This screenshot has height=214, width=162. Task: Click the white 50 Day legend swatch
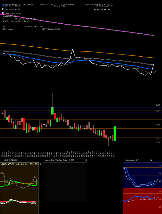tap(4, 9)
